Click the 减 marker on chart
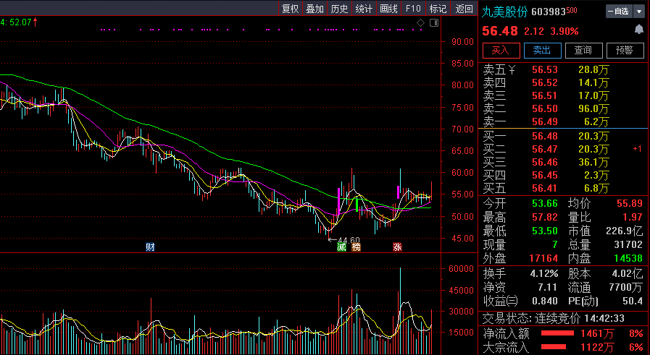Image resolution: width=650 pixels, height=355 pixels. coord(341,247)
